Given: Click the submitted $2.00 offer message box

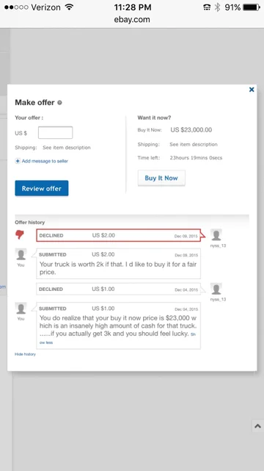Looking at the screenshot, I should pyautogui.click(x=119, y=264).
